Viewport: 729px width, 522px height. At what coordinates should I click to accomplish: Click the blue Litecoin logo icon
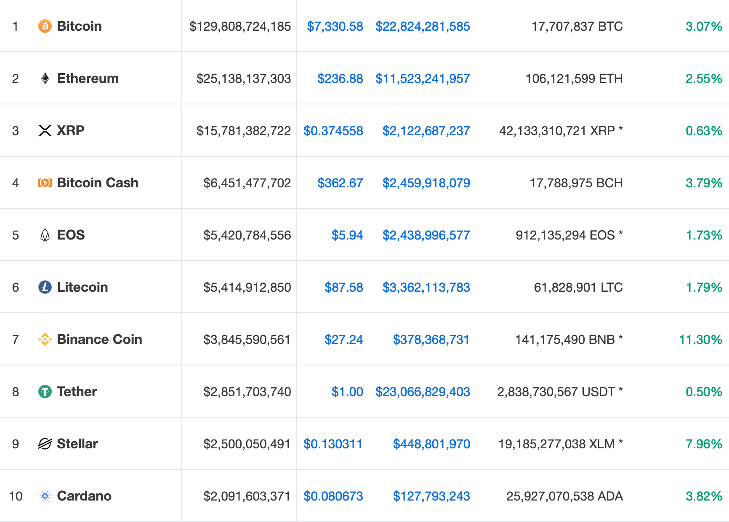pyautogui.click(x=45, y=287)
